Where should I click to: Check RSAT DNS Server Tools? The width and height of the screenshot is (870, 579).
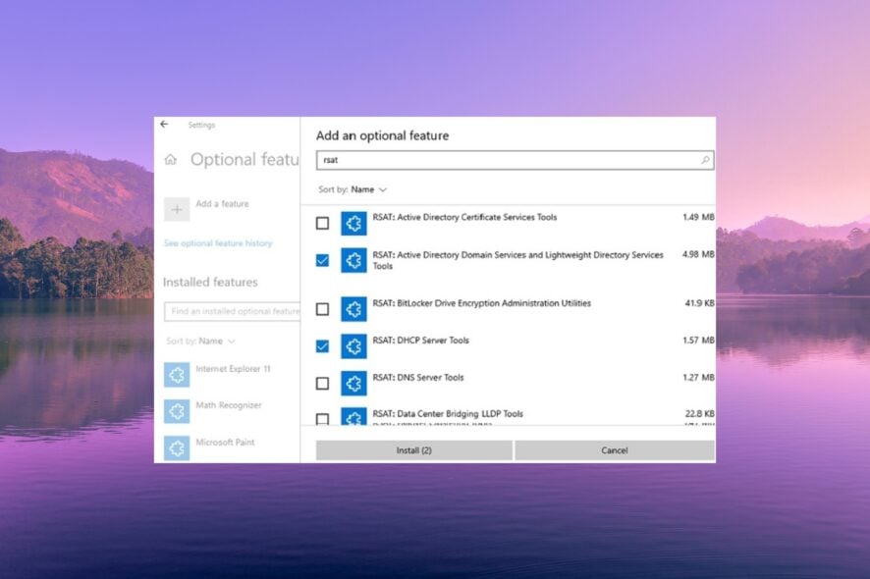[x=322, y=384]
